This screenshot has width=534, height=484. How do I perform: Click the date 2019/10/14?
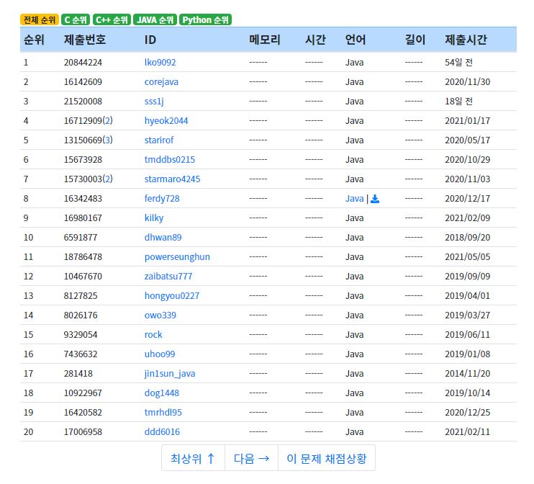468,393
